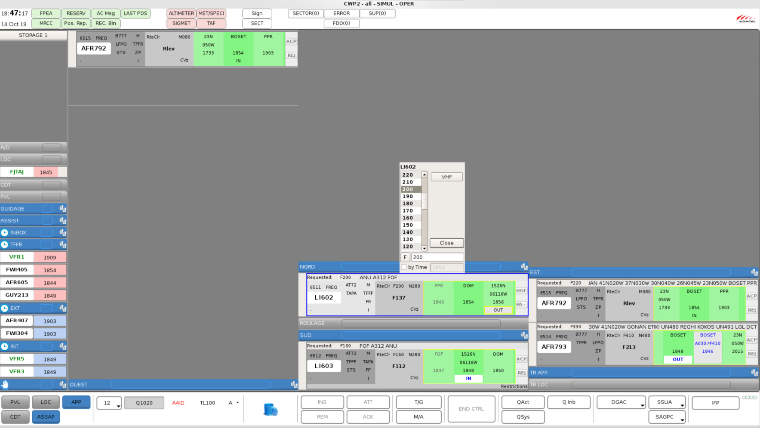Image resolution: width=760 pixels, height=428 pixels.
Task: Click the IFP button
Action: pyautogui.click(x=715, y=403)
